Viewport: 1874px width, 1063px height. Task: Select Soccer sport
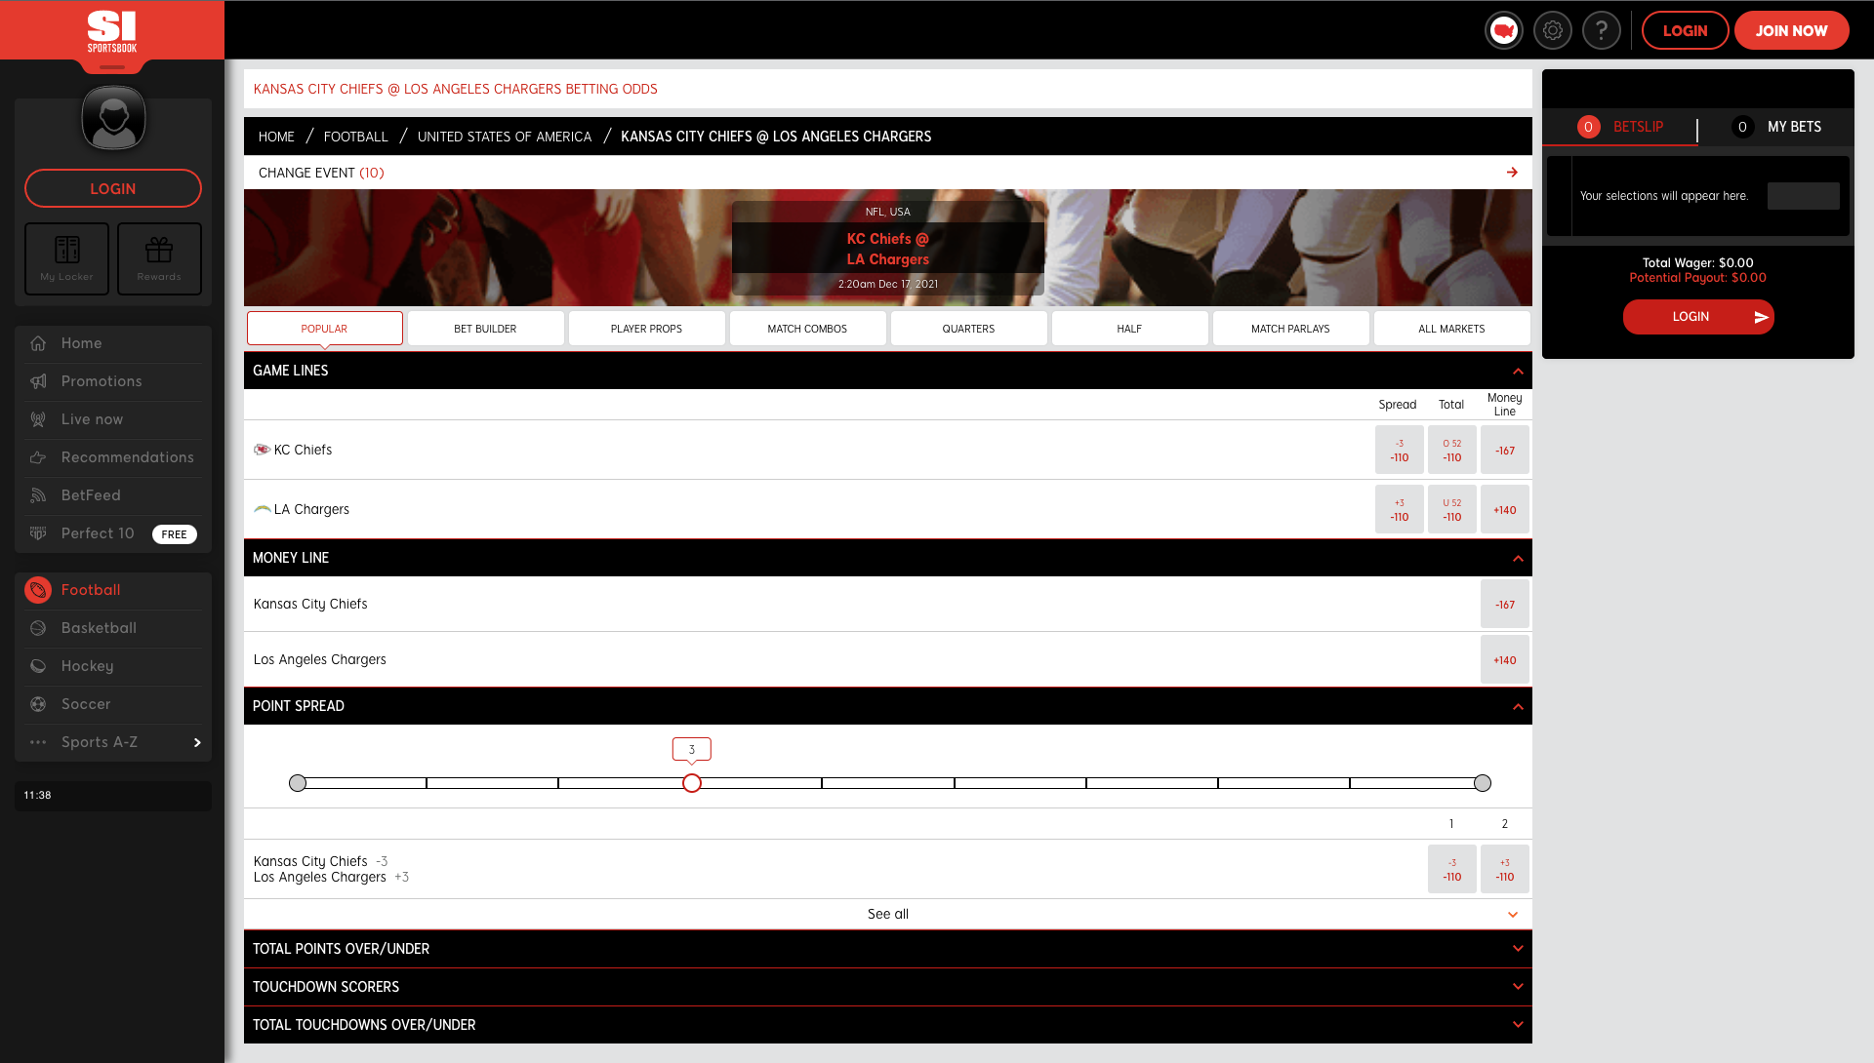click(x=113, y=704)
